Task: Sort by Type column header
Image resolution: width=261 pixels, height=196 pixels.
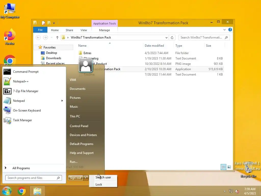Action: click(189, 46)
